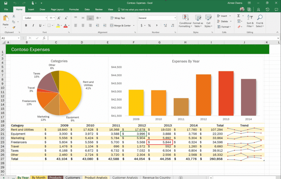Click the Increase Font Size icon
The image size is (281, 179).
coord(59,18)
